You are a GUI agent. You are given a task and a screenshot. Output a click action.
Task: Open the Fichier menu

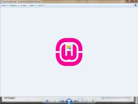point(4,5)
